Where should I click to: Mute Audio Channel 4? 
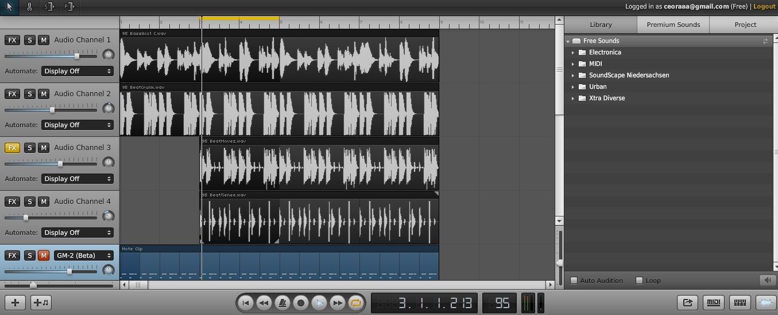pyautogui.click(x=44, y=202)
